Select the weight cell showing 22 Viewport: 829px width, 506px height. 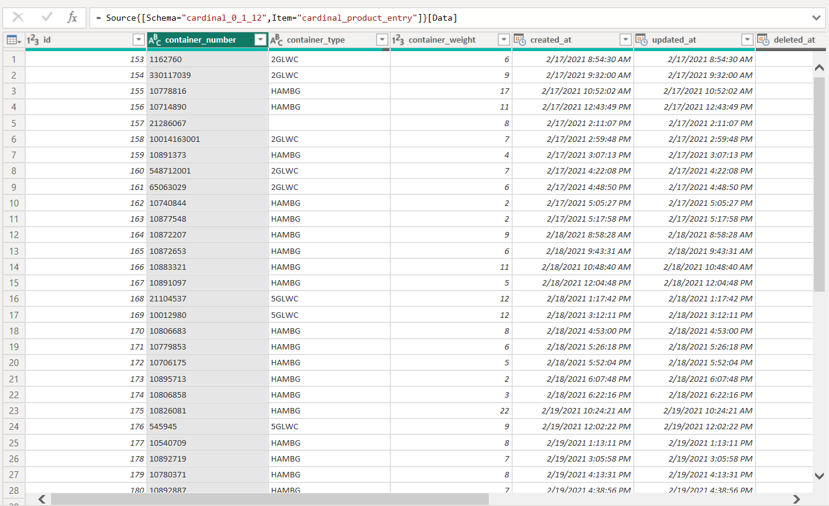point(451,411)
